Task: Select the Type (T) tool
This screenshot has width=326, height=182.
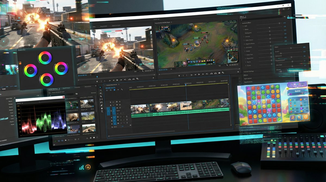Action: click(x=102, y=111)
